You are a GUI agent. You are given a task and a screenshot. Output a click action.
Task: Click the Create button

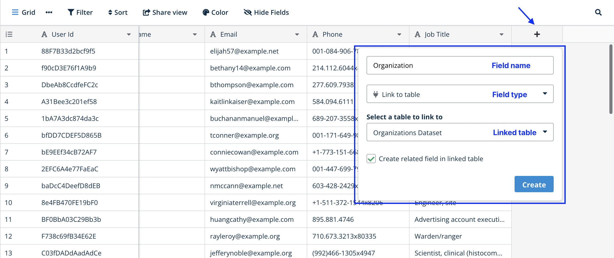[533, 184]
